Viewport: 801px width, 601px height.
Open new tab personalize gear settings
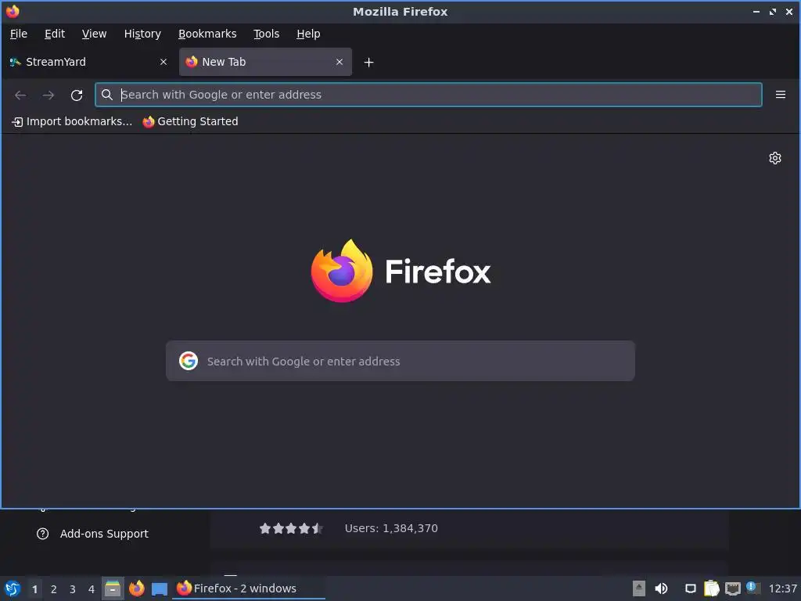(775, 158)
